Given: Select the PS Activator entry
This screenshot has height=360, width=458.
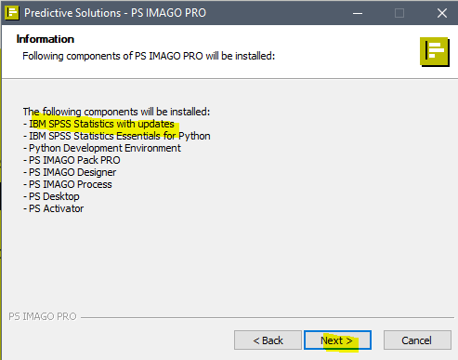Looking at the screenshot, I should [54, 208].
